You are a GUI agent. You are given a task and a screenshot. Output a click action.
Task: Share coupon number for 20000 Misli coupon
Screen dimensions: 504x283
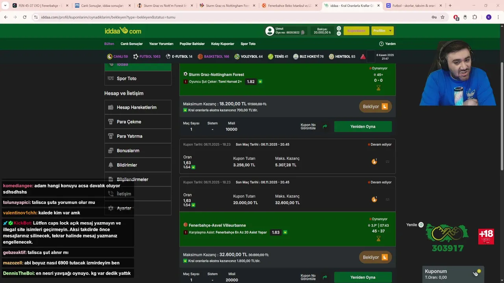point(325,277)
